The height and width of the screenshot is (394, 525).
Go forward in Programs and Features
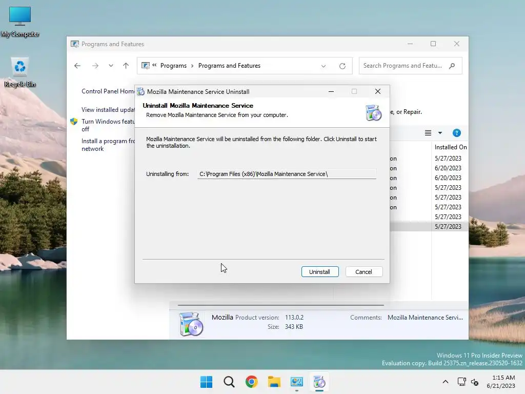point(95,66)
